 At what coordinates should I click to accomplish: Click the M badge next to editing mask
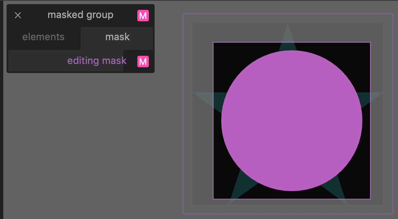(x=143, y=62)
